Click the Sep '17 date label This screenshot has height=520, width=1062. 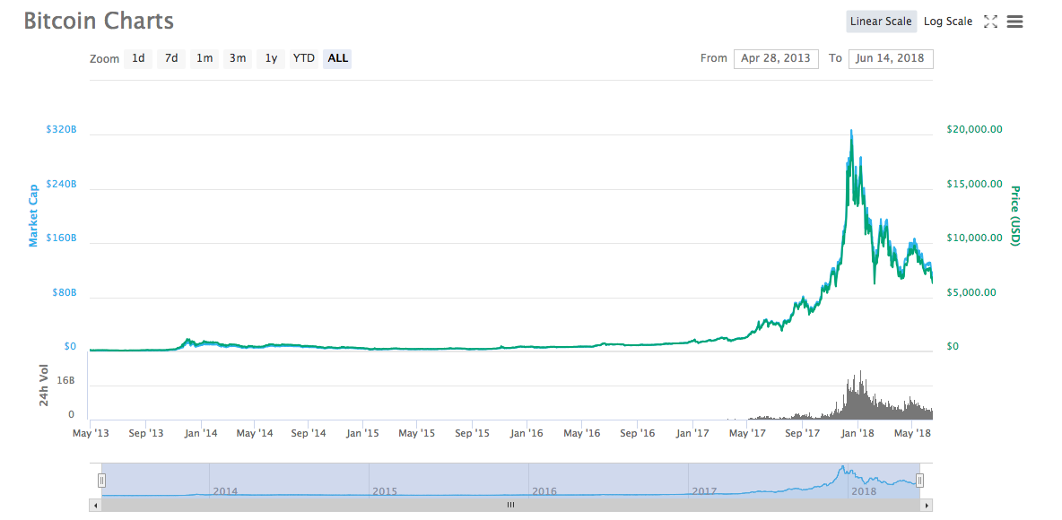coord(801,432)
